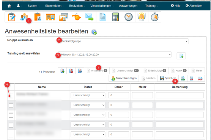Click the help icon beside the page title
This screenshot has height=140, width=211.
[94, 32]
